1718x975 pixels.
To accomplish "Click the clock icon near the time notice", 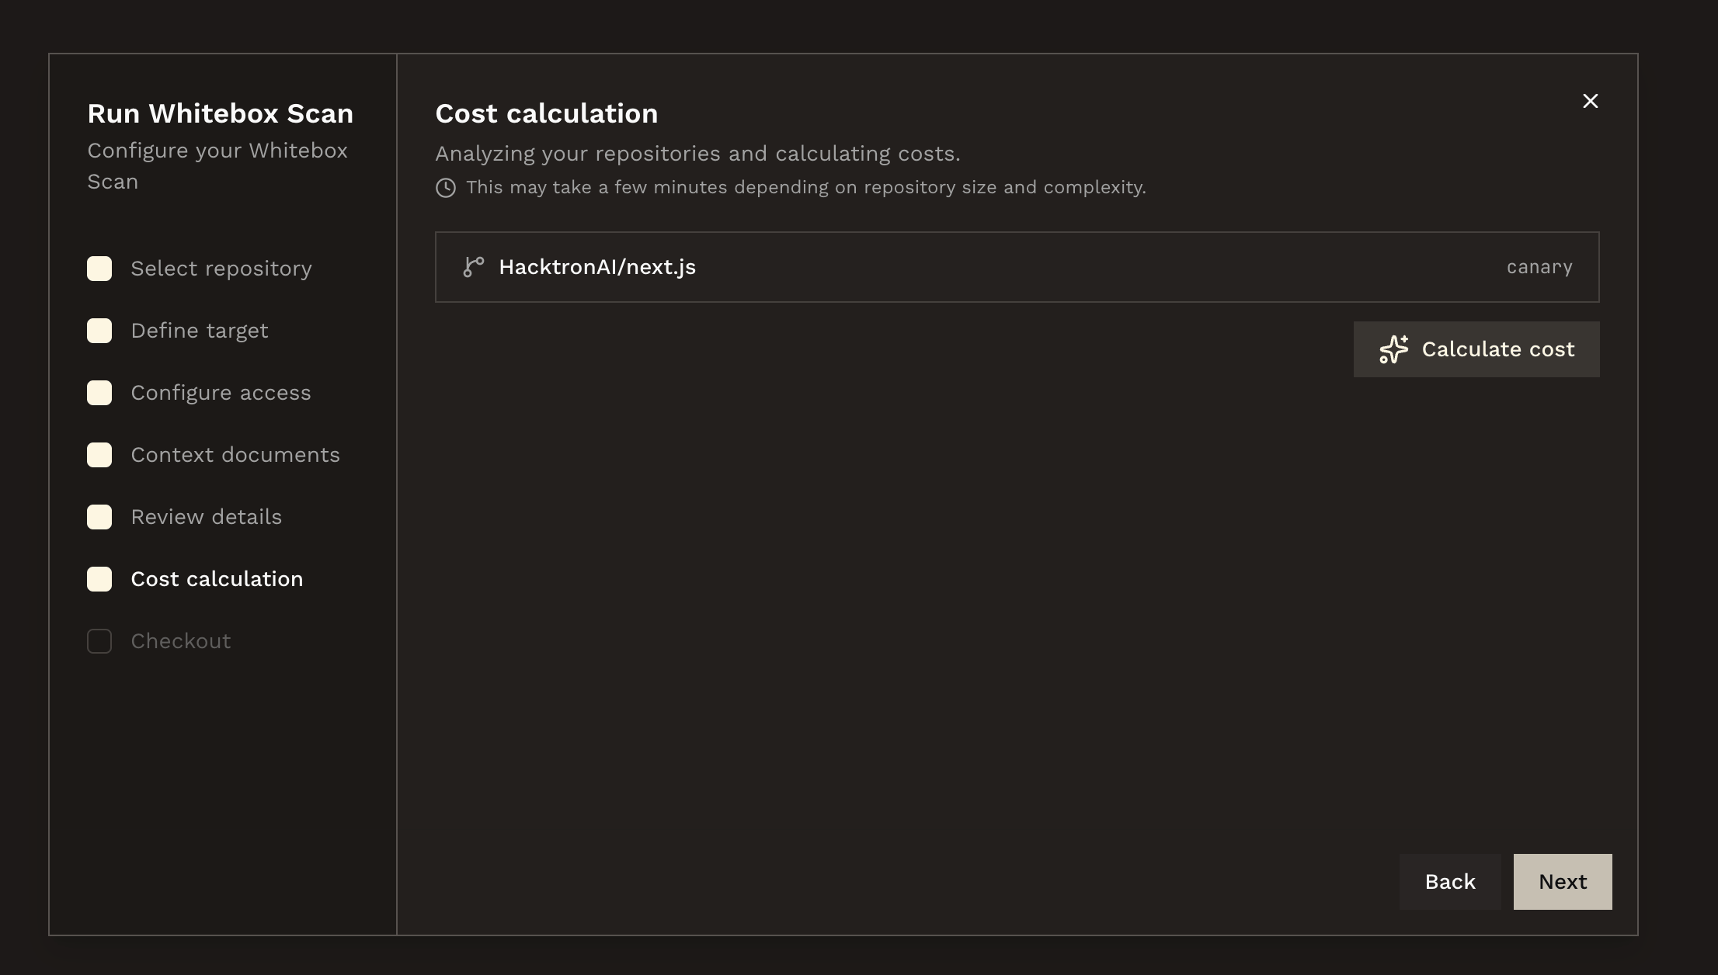I will [446, 188].
